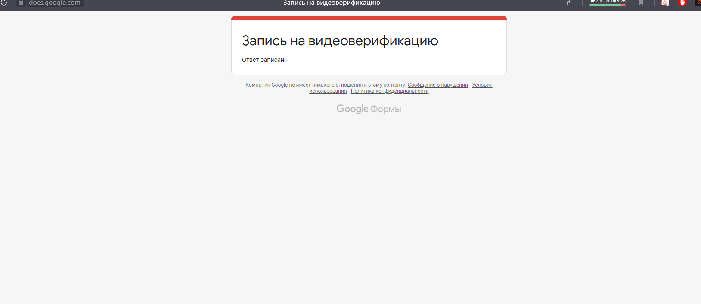Click the overlapping squares plus icon
The width and height of the screenshot is (701, 304).
pyautogui.click(x=570, y=3)
